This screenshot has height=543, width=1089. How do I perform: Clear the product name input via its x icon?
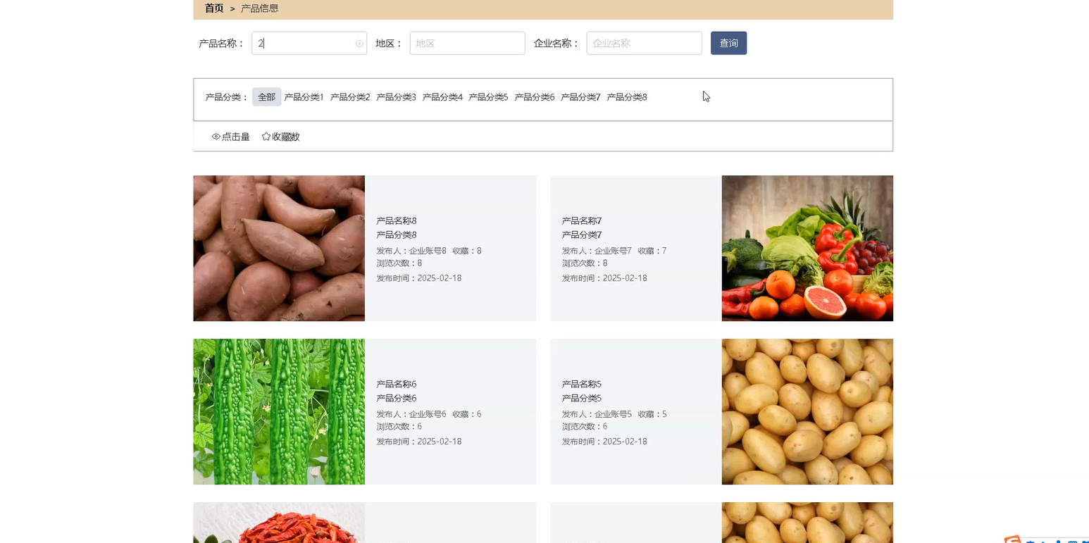[x=359, y=43]
